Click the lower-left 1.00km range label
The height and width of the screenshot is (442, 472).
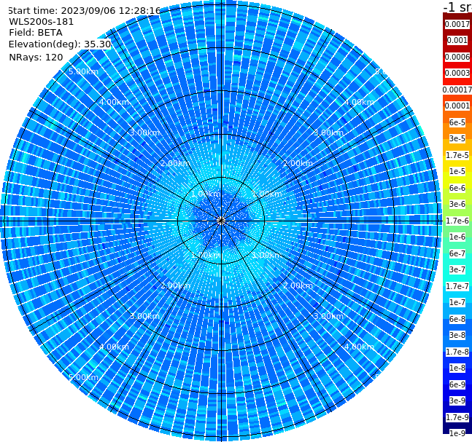tap(206, 255)
